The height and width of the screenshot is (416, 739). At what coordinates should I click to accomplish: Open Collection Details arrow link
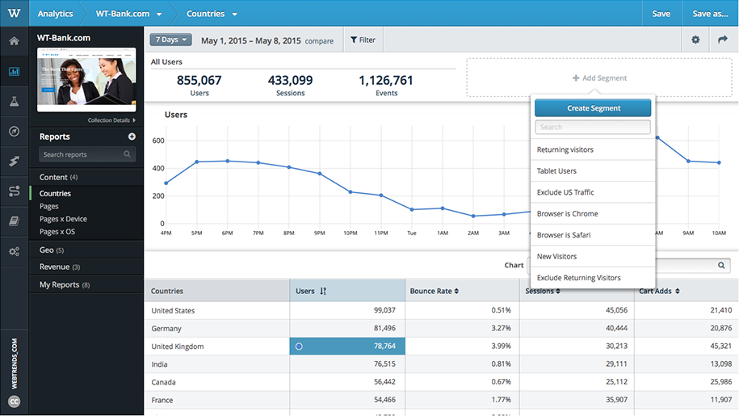[x=111, y=120]
